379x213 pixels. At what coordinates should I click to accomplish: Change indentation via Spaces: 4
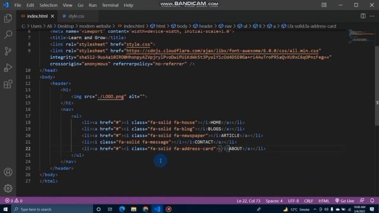[274, 201]
